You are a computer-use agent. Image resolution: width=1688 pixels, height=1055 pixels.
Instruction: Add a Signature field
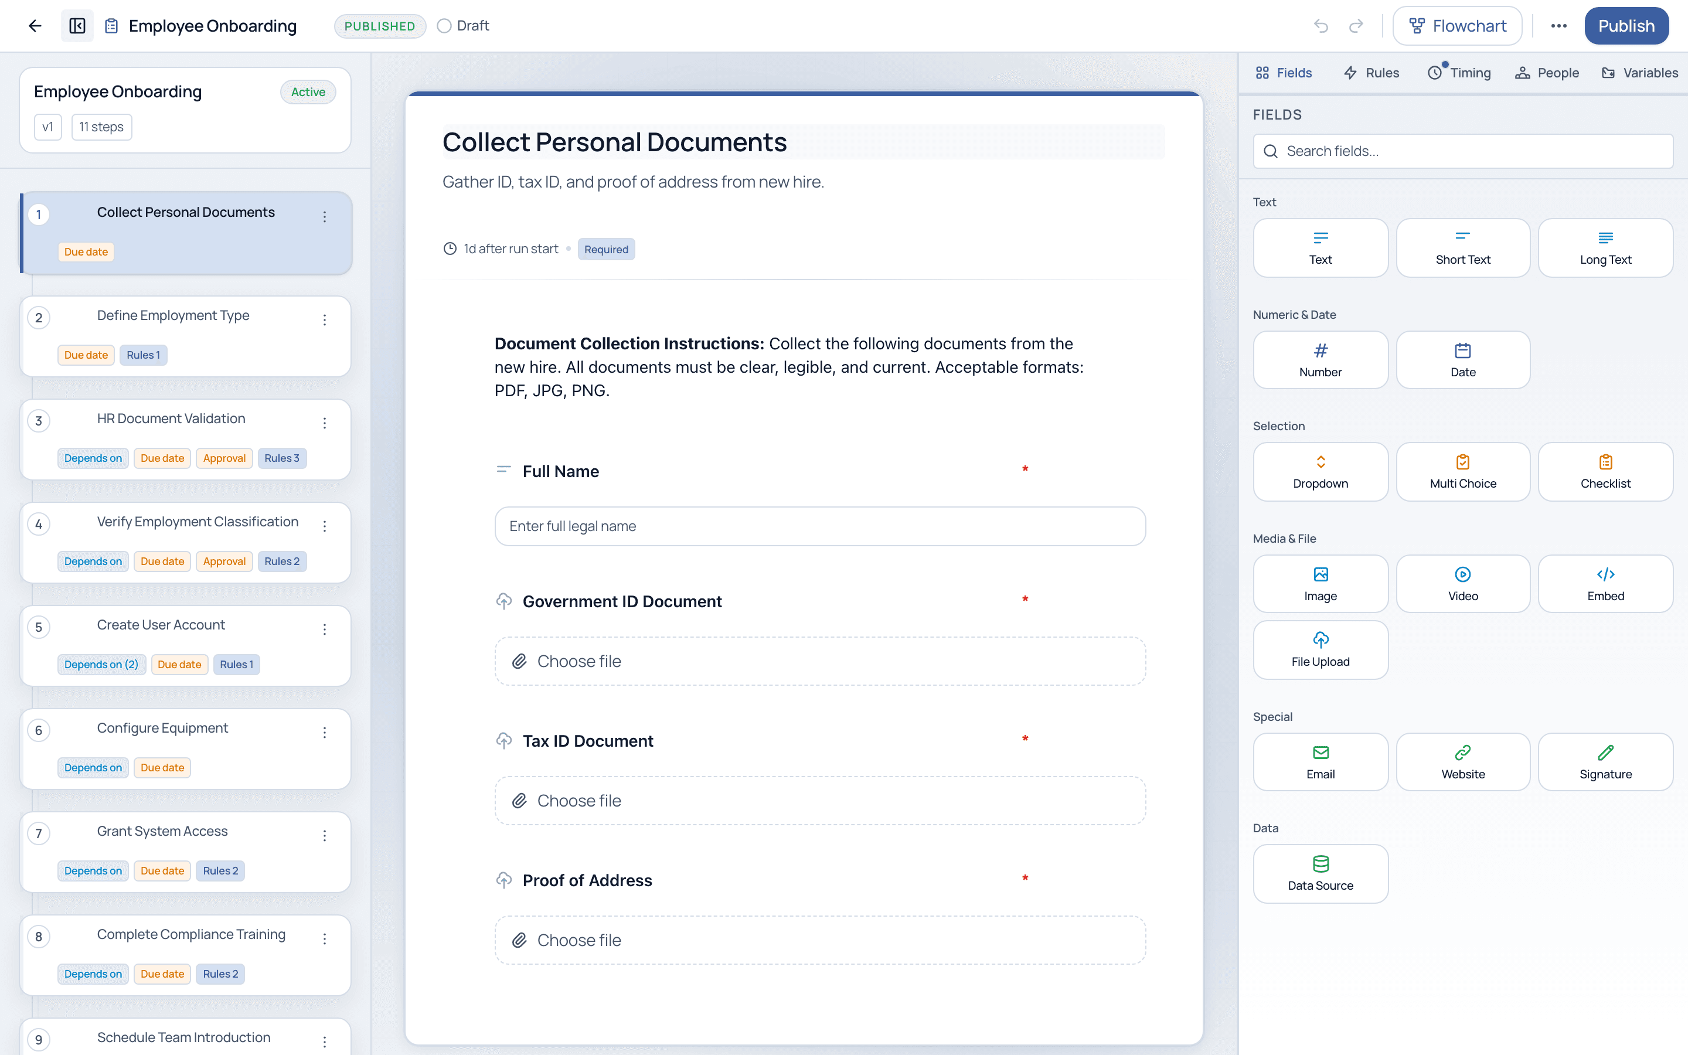point(1605,762)
